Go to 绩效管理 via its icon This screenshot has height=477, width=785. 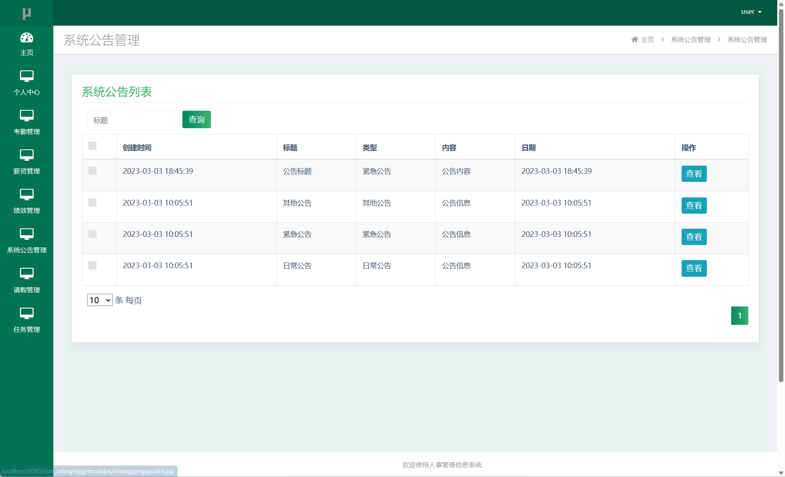(26, 195)
